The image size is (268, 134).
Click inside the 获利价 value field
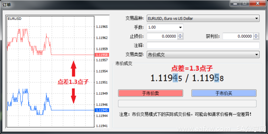click(238, 36)
